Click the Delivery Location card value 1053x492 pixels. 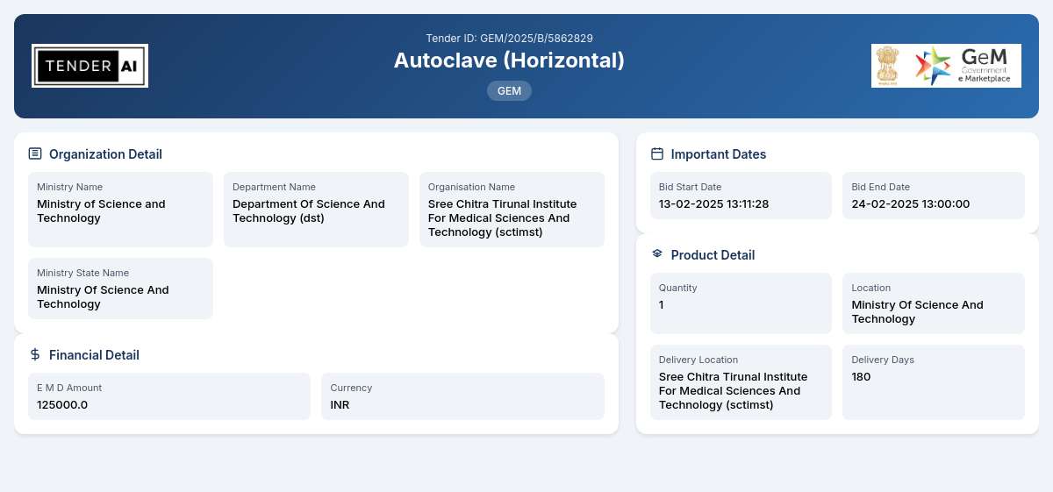734,390
